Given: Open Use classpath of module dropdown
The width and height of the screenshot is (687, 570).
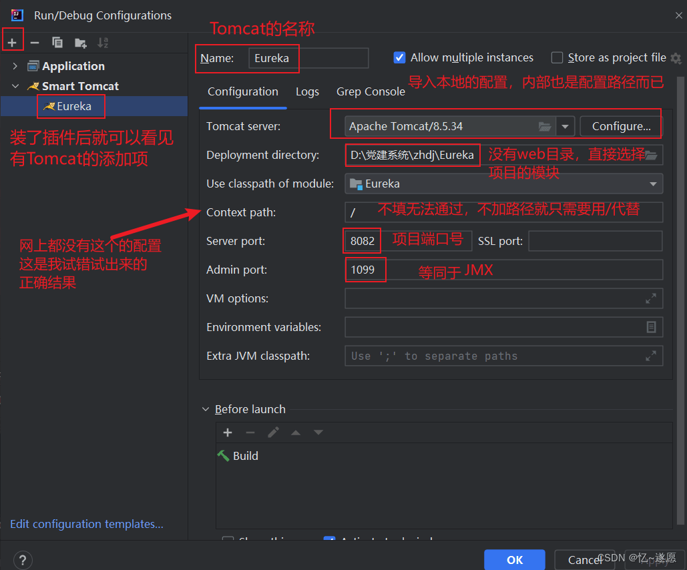Looking at the screenshot, I should 653,184.
